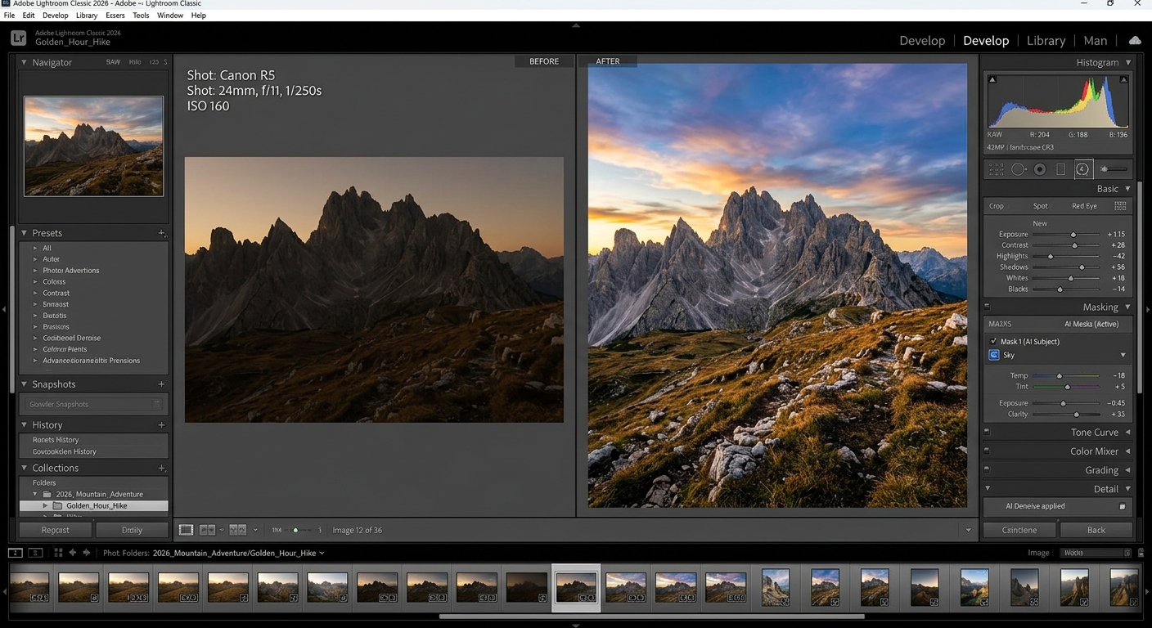This screenshot has width=1152, height=628.
Task: Click the dotted grid tool icon under Histogram
Action: coord(996,169)
